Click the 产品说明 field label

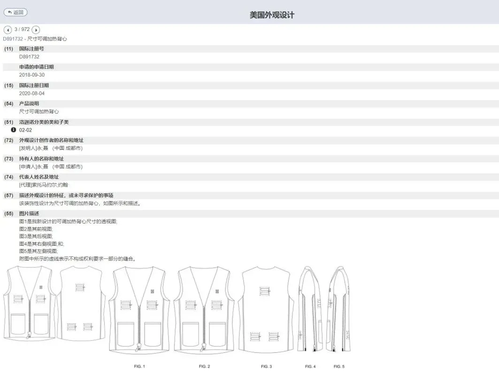29,103
